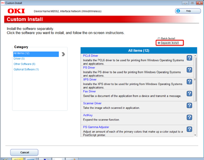The image size is (204, 160).
Task: Click the category arrow chevron
Action: click(x=63, y=54)
